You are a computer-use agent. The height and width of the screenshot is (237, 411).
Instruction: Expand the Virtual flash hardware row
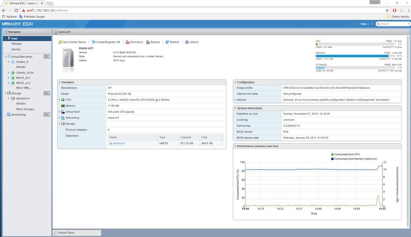pyautogui.click(x=59, y=112)
